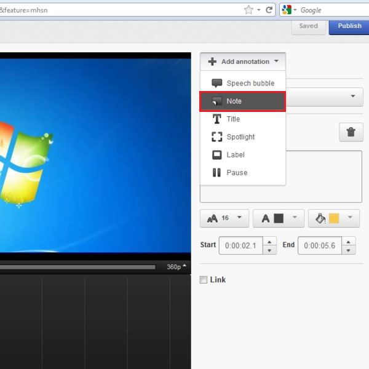Expand the font size 16 dropdown
The image size is (369, 369).
(x=239, y=217)
